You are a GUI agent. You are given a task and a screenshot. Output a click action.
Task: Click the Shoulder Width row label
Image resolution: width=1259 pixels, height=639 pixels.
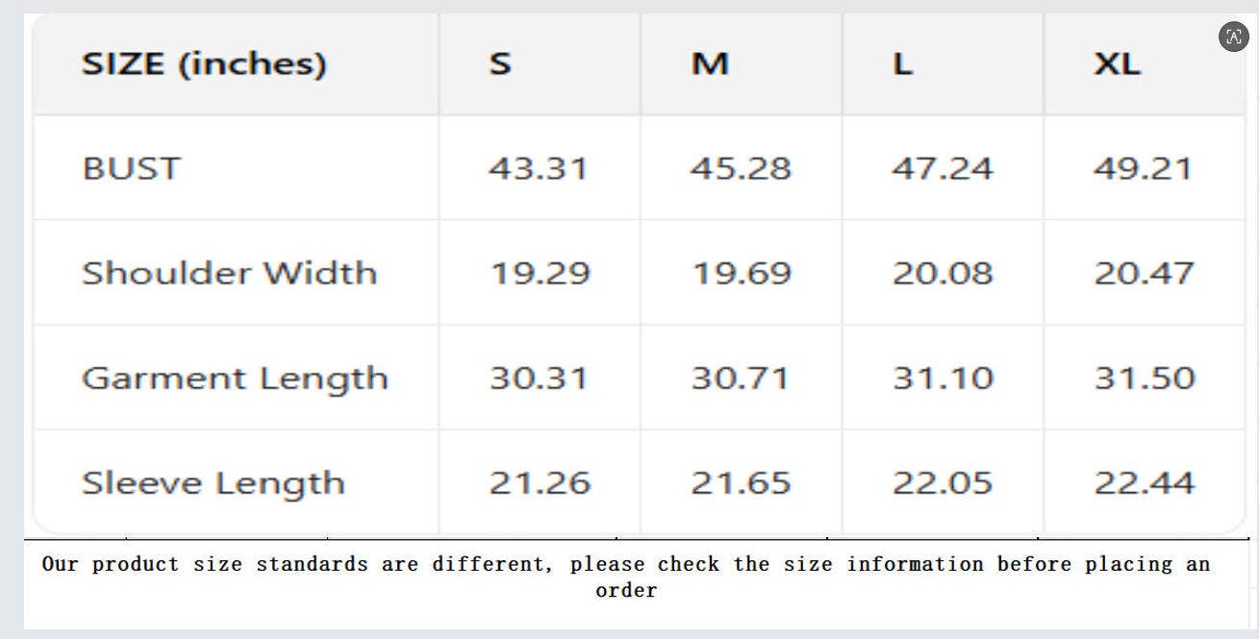pyautogui.click(x=229, y=273)
